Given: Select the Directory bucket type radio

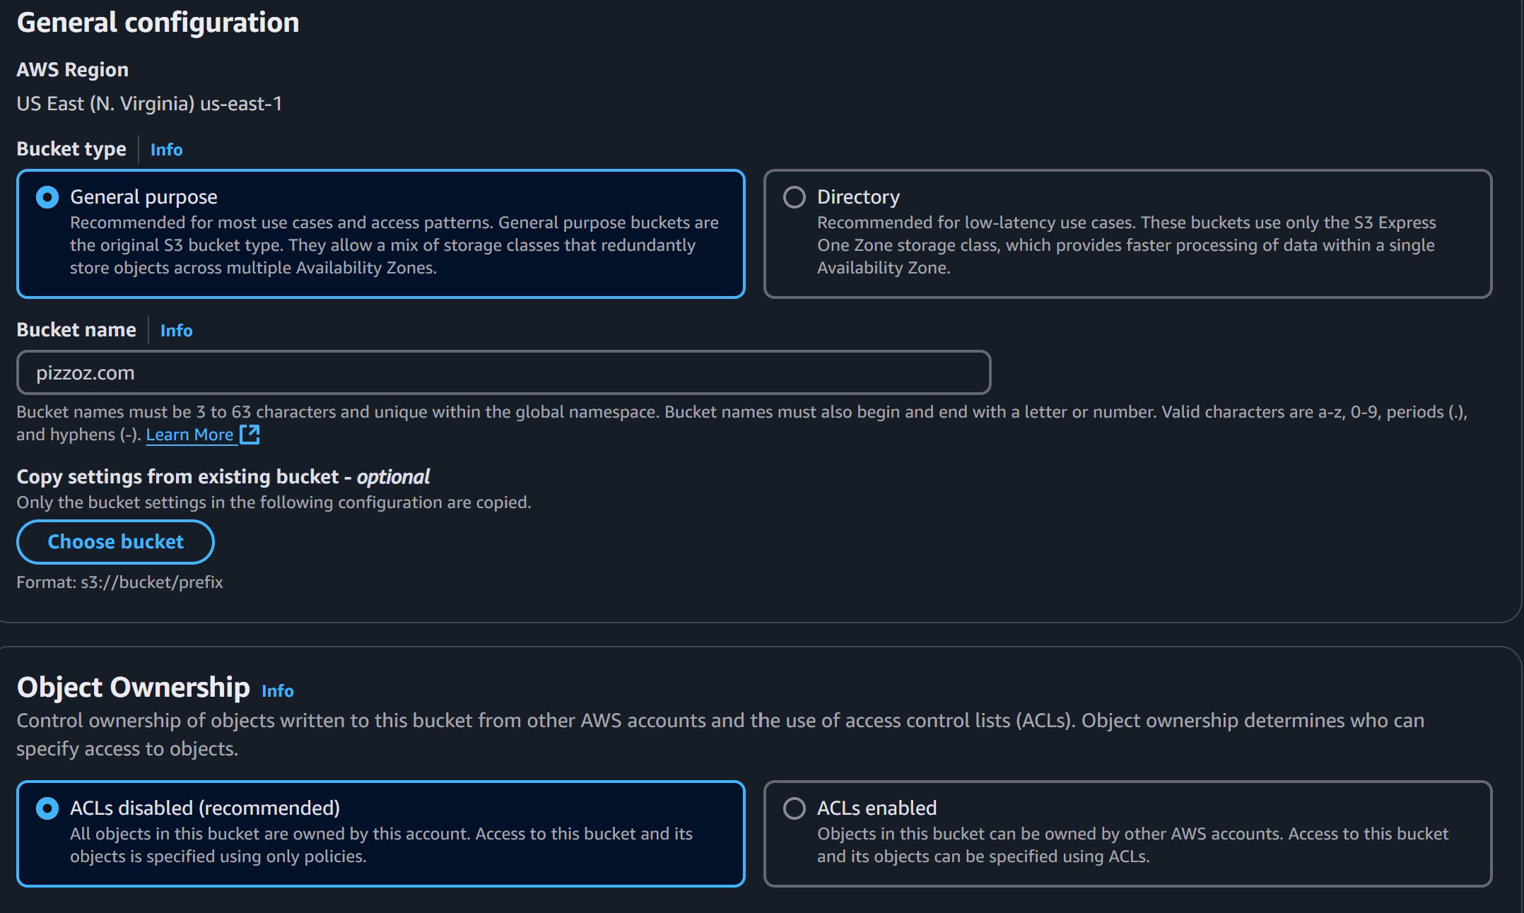Looking at the screenshot, I should [795, 197].
